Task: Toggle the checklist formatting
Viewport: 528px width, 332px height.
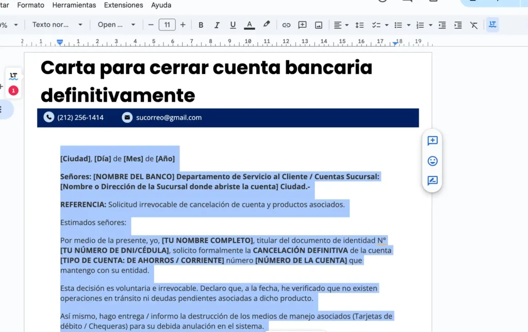Action: (x=376, y=24)
